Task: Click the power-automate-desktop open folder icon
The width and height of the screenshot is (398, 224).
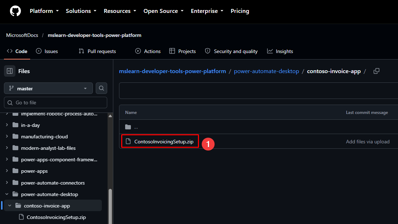Action: pyautogui.click(x=15, y=194)
